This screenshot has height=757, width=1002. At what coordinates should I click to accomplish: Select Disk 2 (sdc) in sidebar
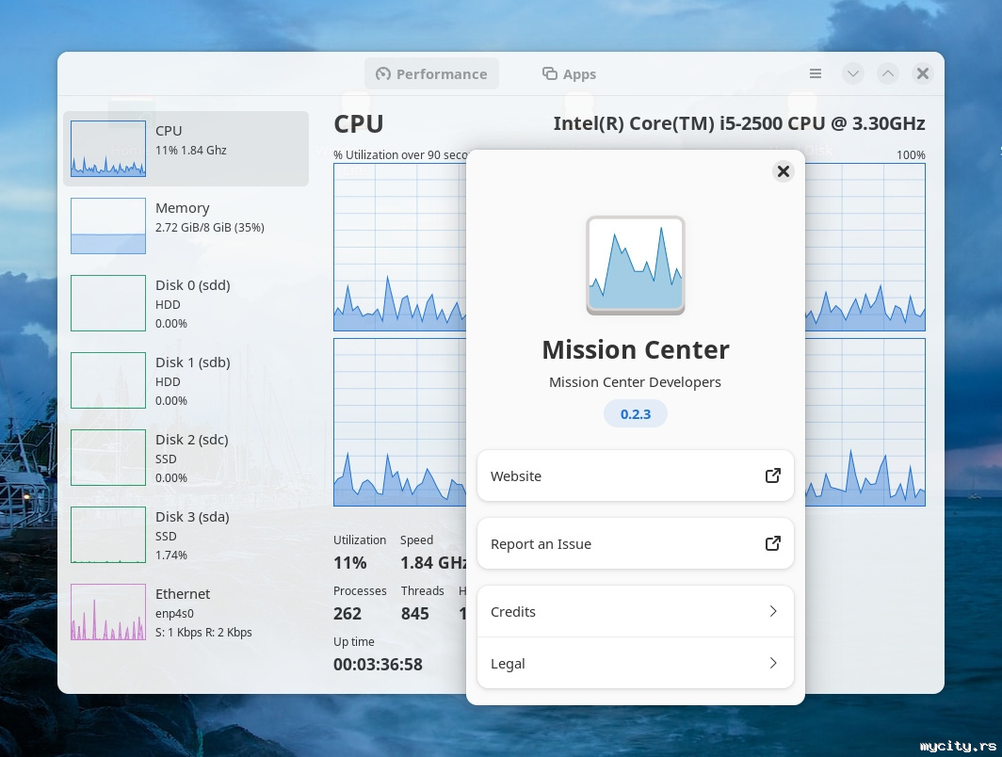186,458
